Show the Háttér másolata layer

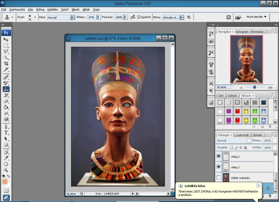click(219, 177)
